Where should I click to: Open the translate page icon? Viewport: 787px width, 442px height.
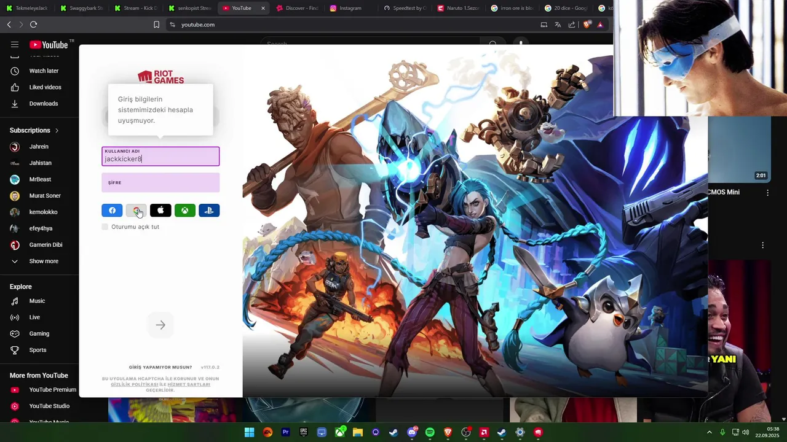coord(558,25)
